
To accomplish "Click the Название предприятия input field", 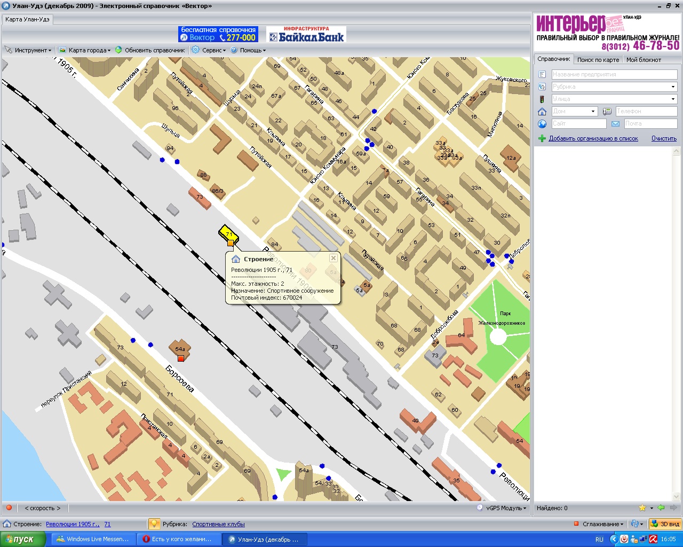I will tap(614, 74).
